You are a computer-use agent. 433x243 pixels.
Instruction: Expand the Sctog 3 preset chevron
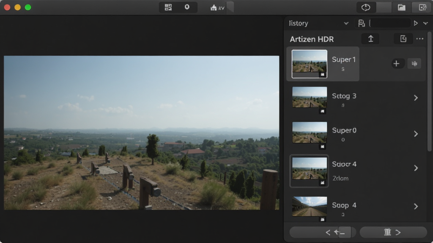click(416, 98)
